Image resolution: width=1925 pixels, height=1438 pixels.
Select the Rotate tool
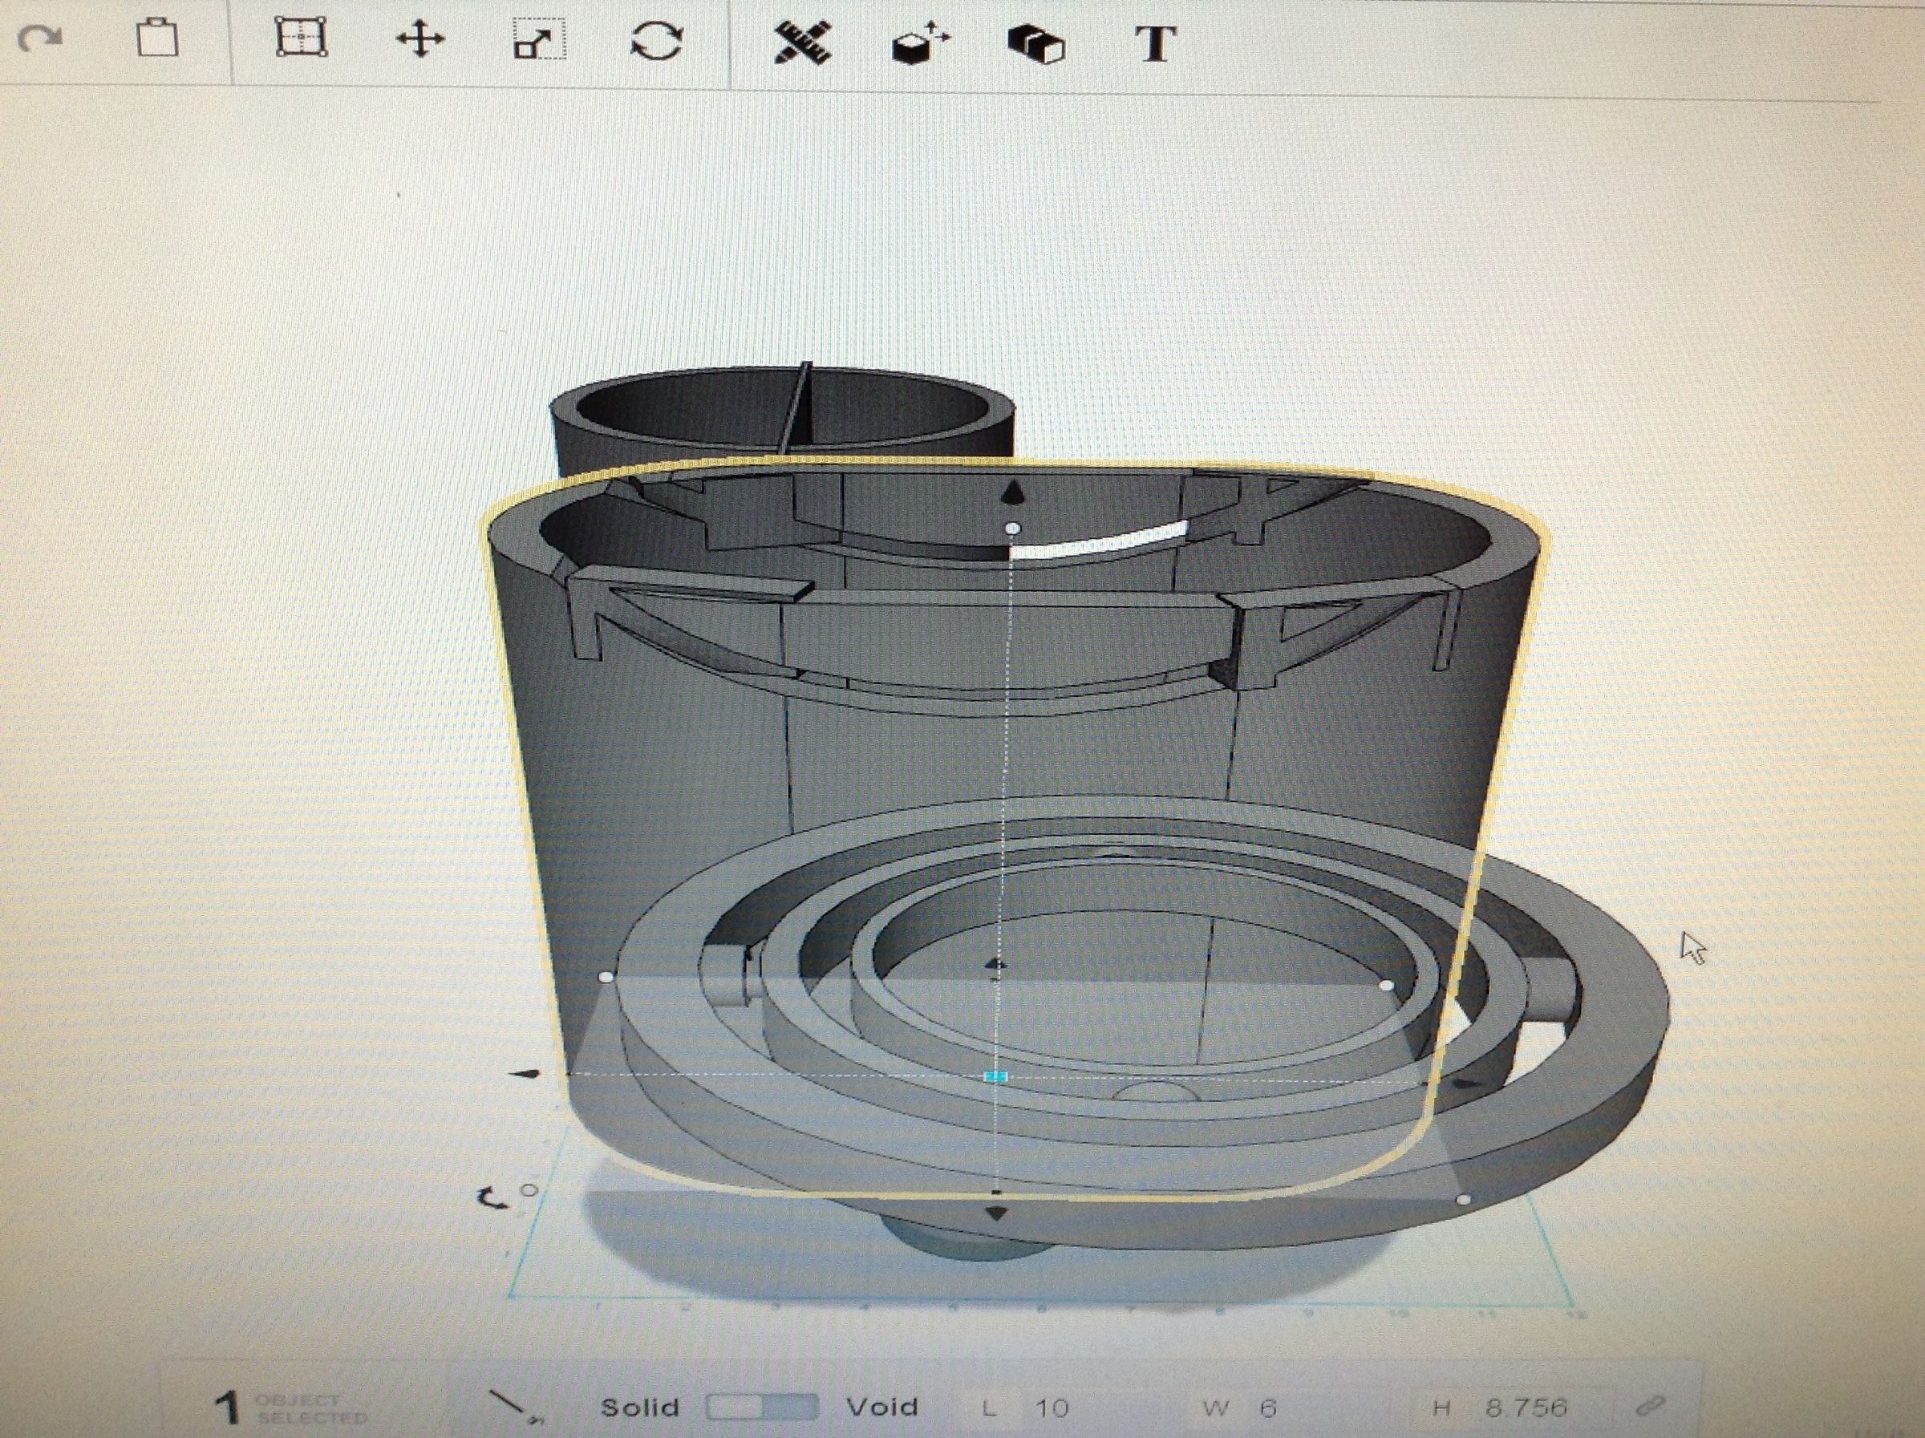(658, 40)
